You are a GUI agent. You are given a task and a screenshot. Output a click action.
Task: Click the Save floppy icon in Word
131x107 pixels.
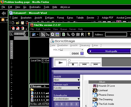pyautogui.click(x=23, y=23)
